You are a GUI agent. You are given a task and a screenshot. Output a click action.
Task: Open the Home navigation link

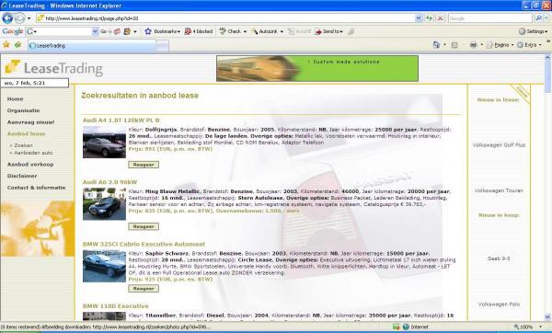tap(15, 99)
